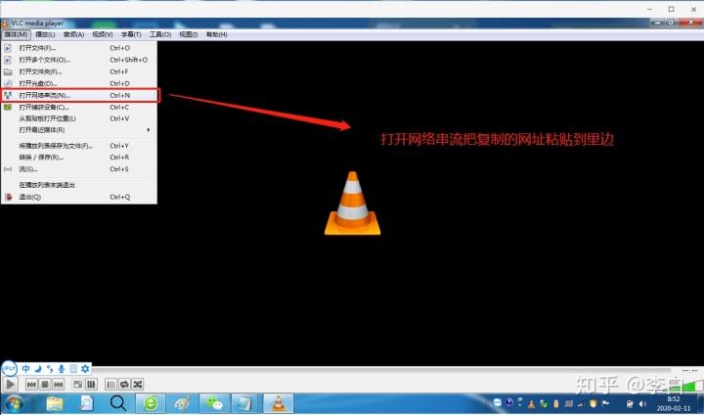
Task: Choose 将播放列表保存为文件(F)... entry
Action: tap(79, 146)
